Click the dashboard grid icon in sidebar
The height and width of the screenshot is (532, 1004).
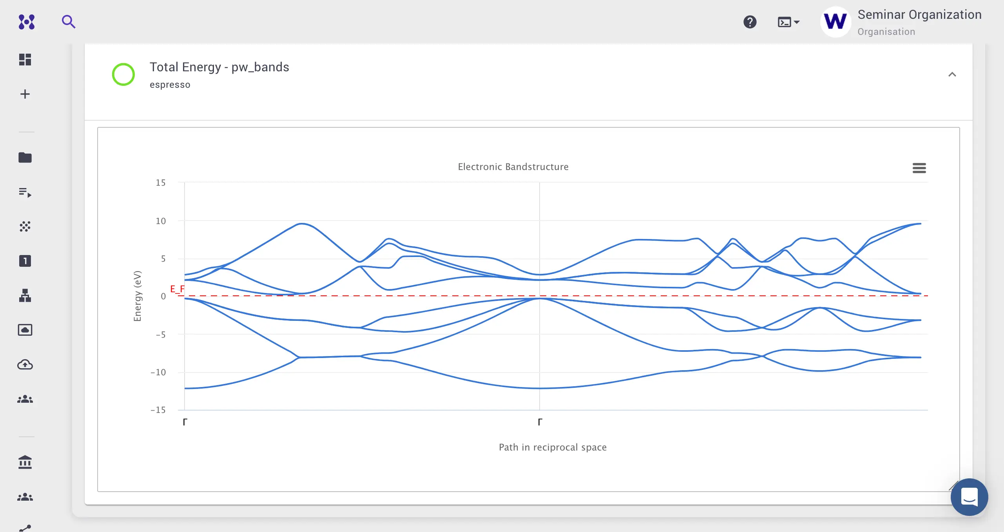coord(25,60)
